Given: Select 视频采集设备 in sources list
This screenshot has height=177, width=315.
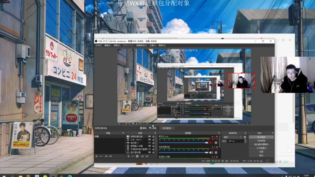Looking at the screenshot, I should click(137, 136).
